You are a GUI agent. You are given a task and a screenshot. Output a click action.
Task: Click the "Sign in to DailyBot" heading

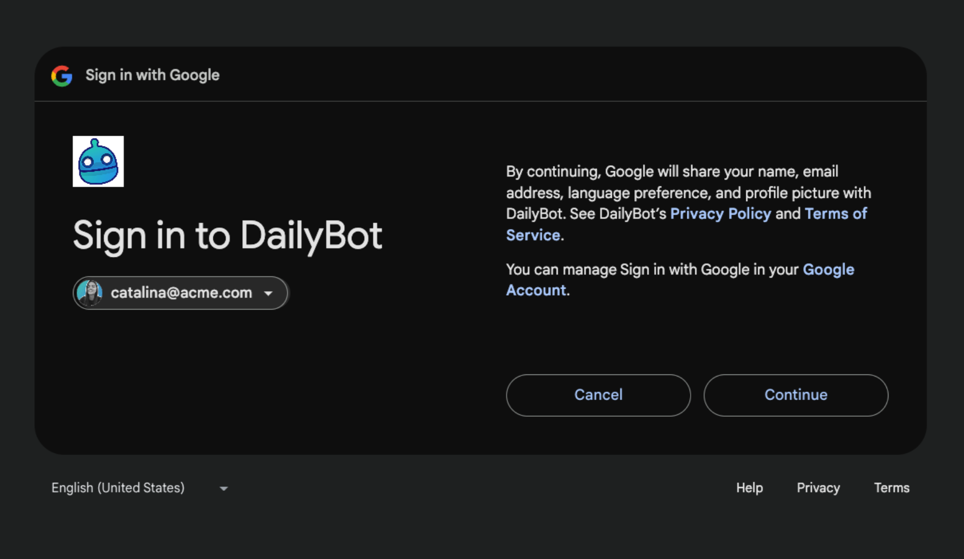pyautogui.click(x=227, y=236)
